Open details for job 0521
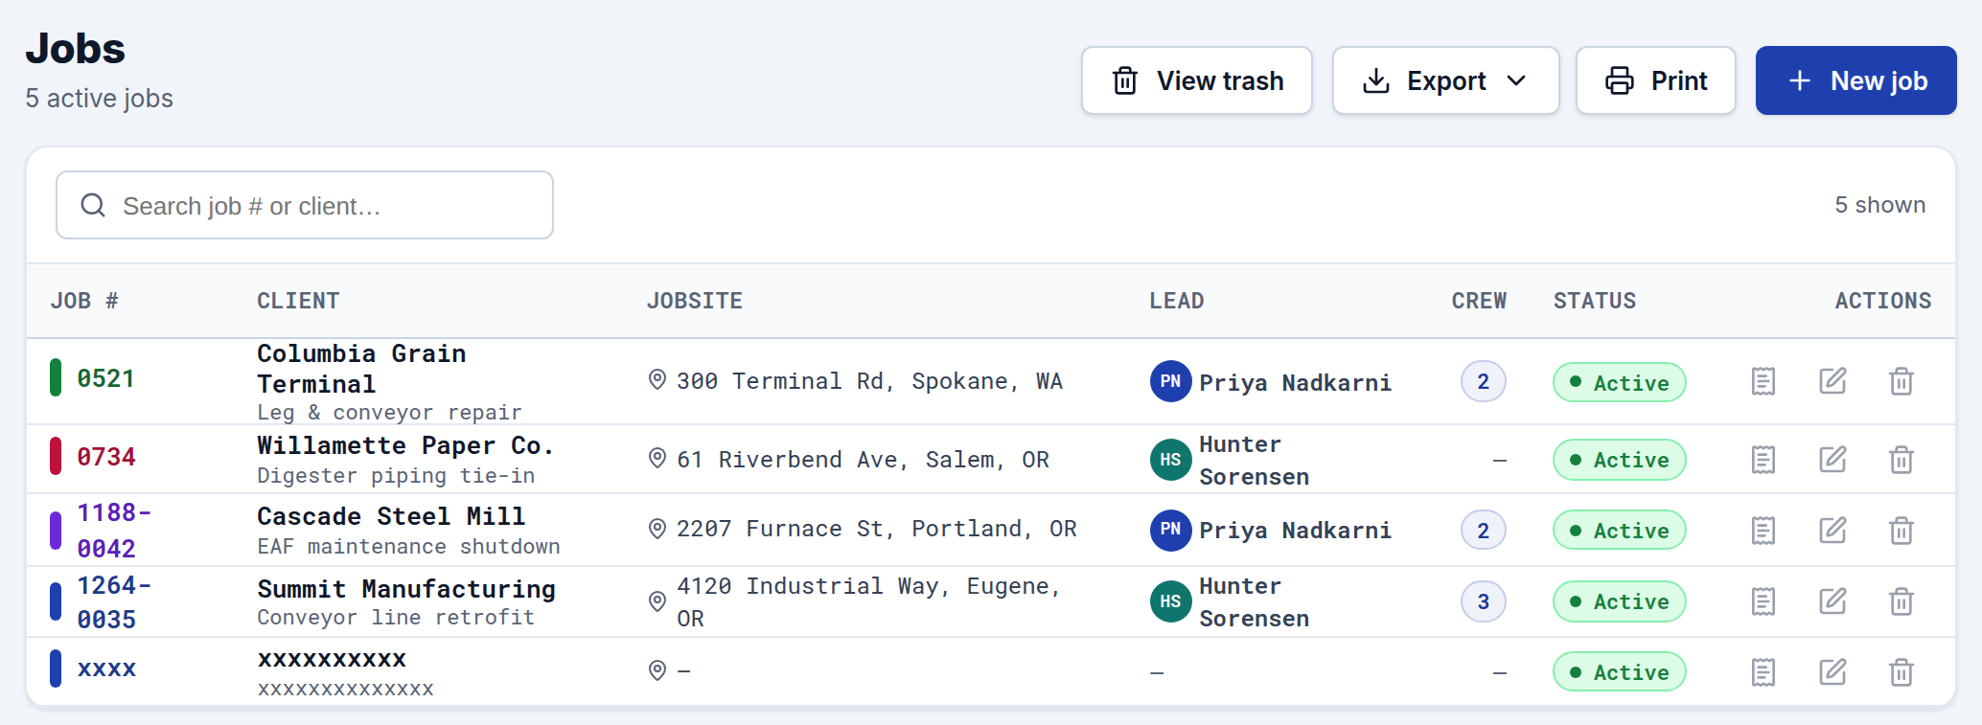 pyautogui.click(x=1763, y=381)
